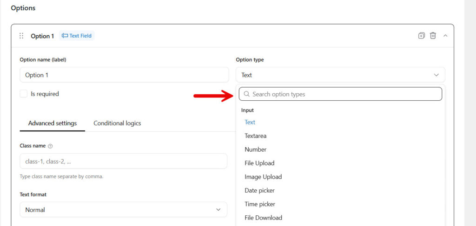Grab the drag handle beside Option 1
The width and height of the screenshot is (476, 226).
tap(21, 36)
